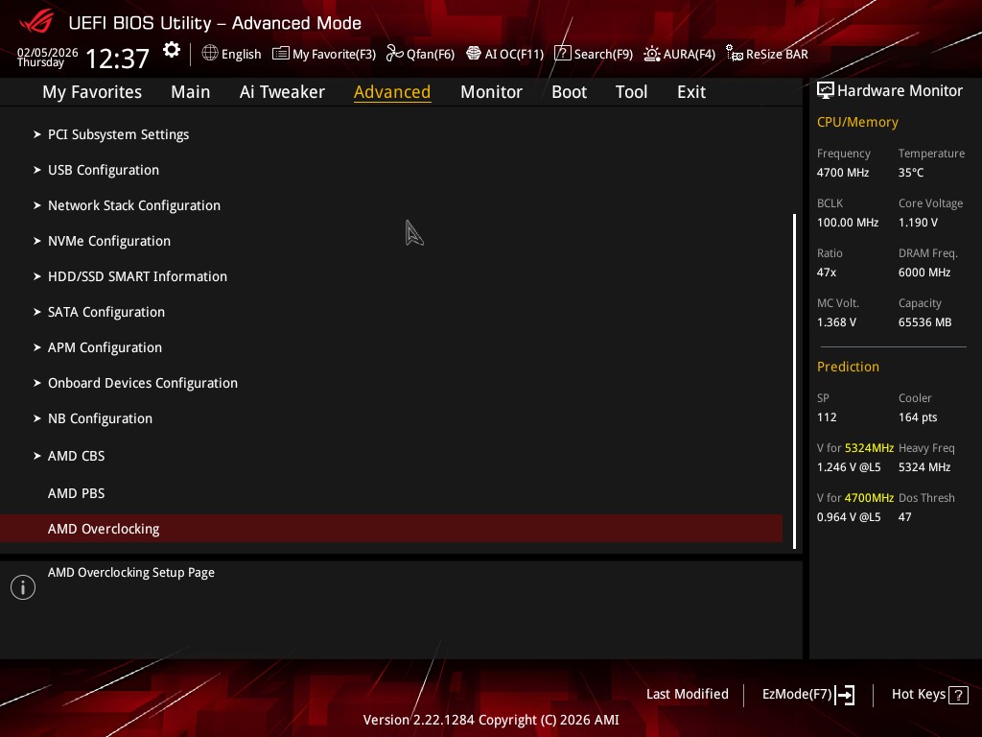
Task: Expand NVMe Configuration arrow
Action: click(37, 241)
